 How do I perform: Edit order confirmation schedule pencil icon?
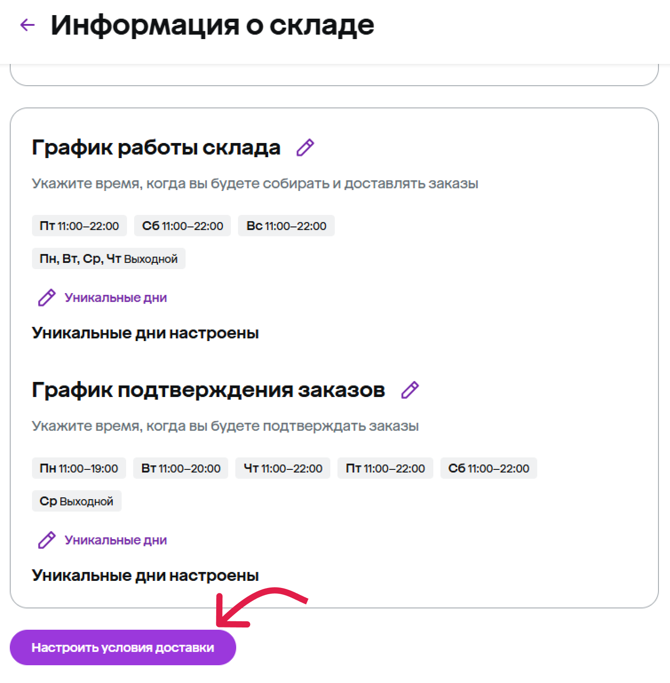[x=410, y=390]
